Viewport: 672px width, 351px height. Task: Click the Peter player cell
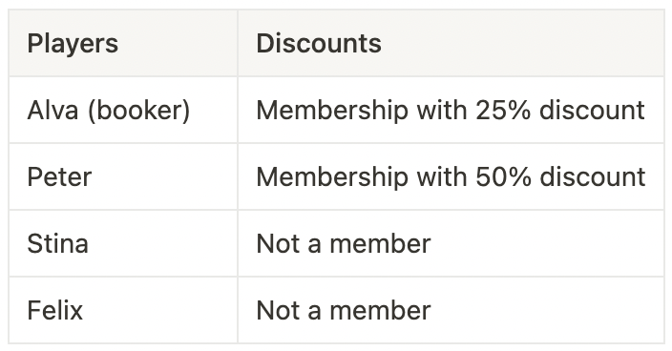[123, 176]
